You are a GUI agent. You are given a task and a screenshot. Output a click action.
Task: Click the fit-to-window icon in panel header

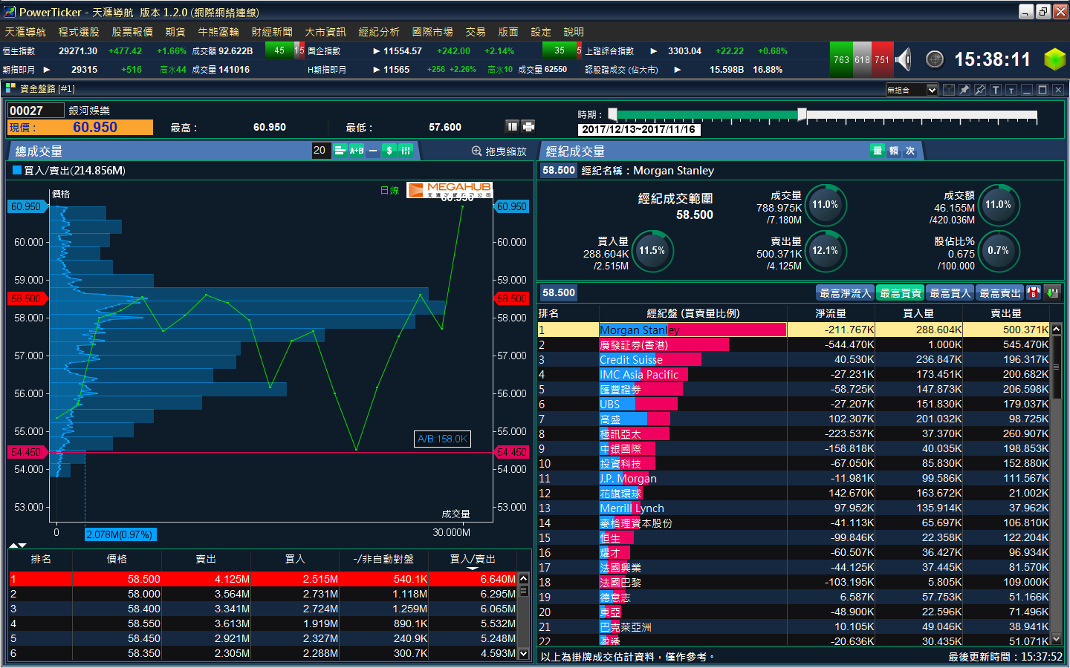point(949,90)
